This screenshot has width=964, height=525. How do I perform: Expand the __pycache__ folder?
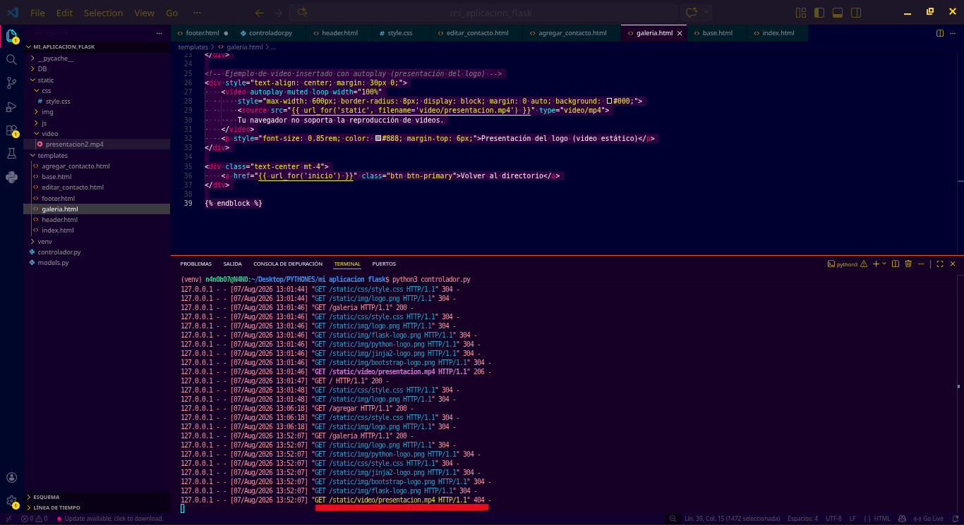(x=97, y=58)
